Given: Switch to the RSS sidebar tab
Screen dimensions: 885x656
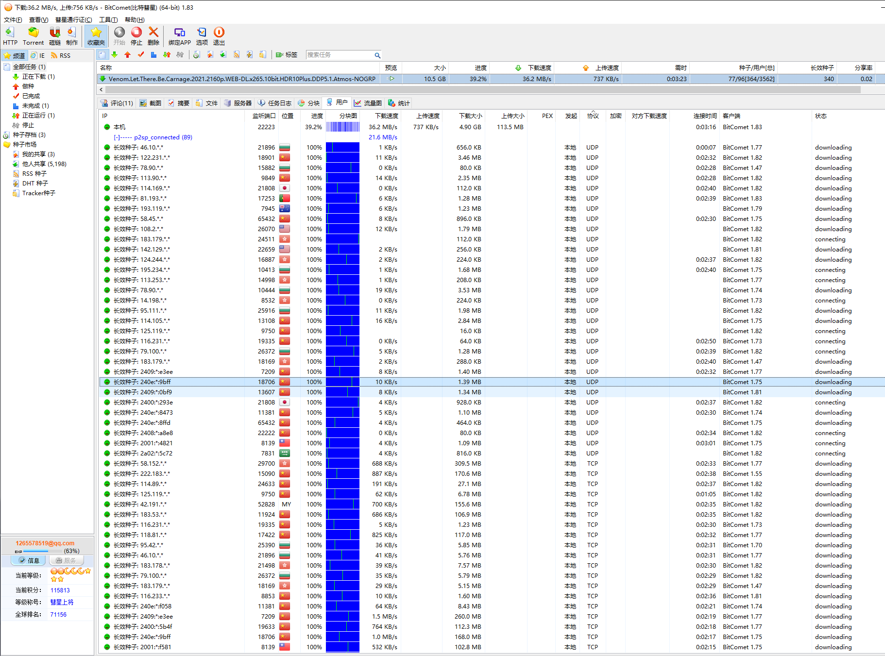Looking at the screenshot, I should click(61, 55).
